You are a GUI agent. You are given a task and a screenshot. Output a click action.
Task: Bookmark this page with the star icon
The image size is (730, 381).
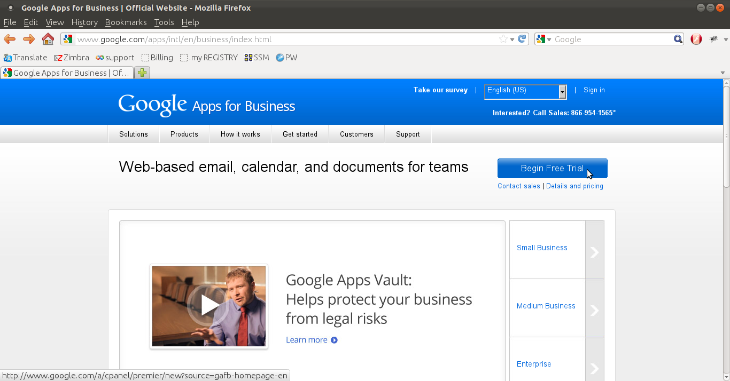coord(503,39)
